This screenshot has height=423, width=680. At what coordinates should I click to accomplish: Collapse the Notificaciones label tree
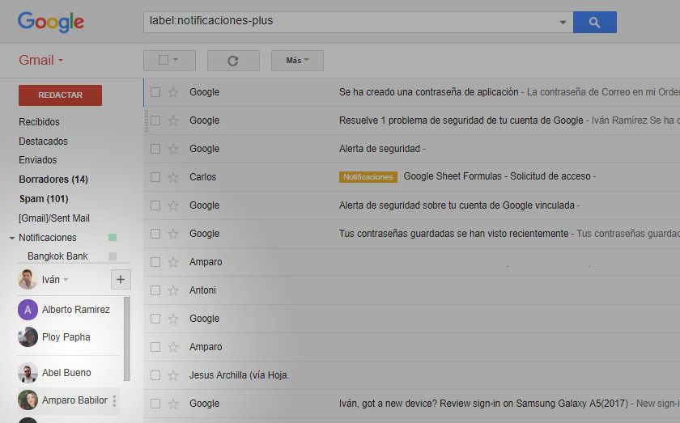point(12,238)
